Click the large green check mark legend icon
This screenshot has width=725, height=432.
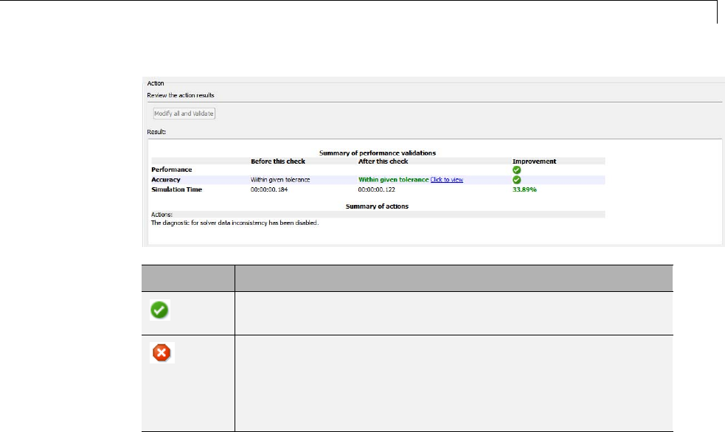point(160,310)
